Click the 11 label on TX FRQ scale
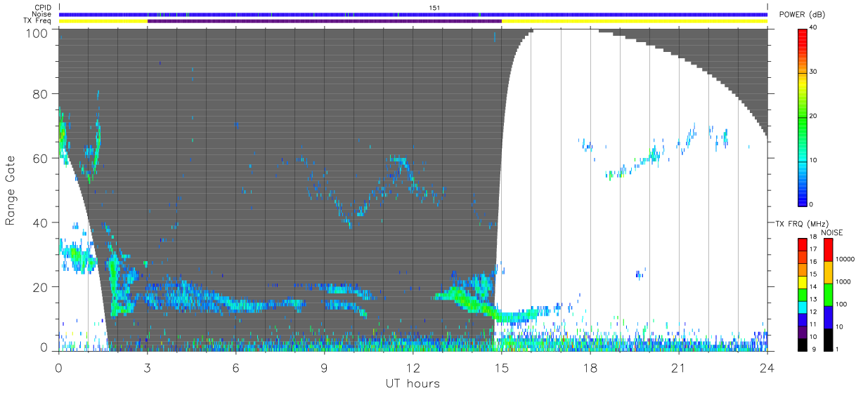Screen dimensions: 863x398 (815, 324)
